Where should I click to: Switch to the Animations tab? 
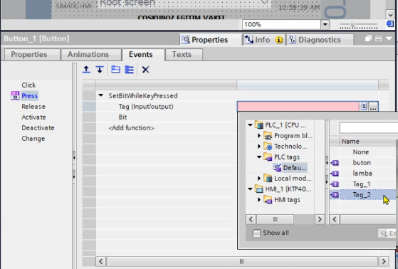(91, 55)
